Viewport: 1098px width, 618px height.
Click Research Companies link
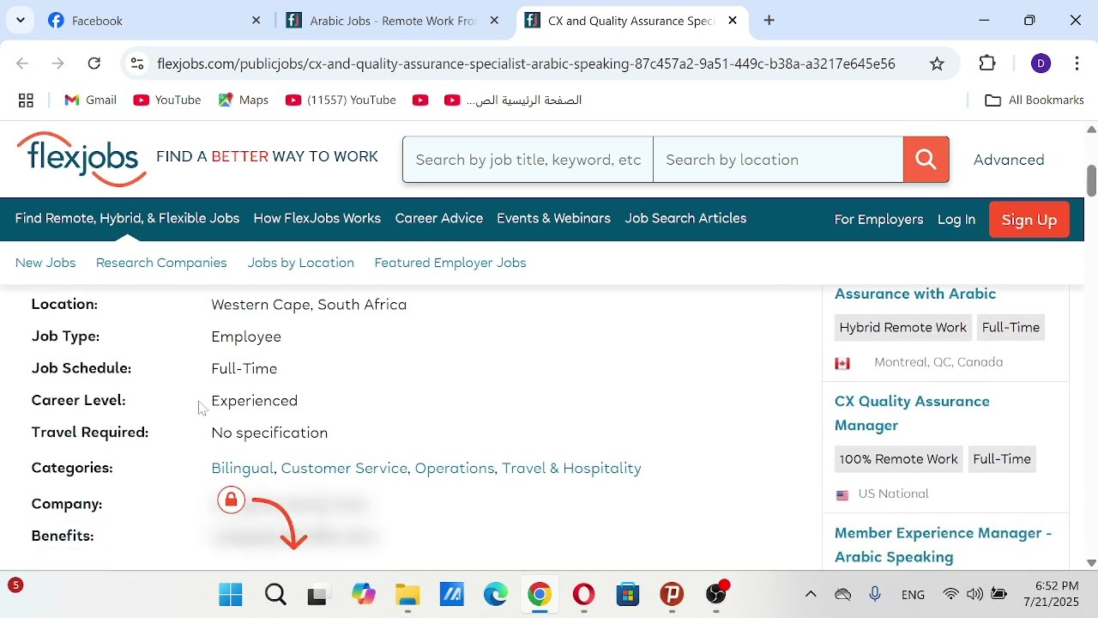pos(161,263)
